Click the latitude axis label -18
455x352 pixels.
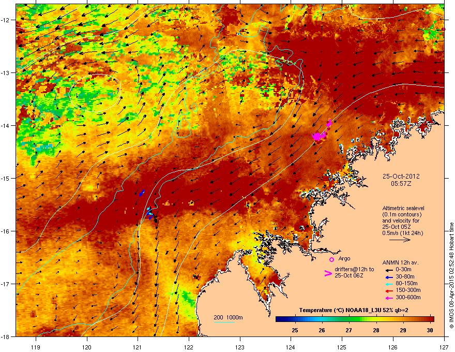click(6, 336)
